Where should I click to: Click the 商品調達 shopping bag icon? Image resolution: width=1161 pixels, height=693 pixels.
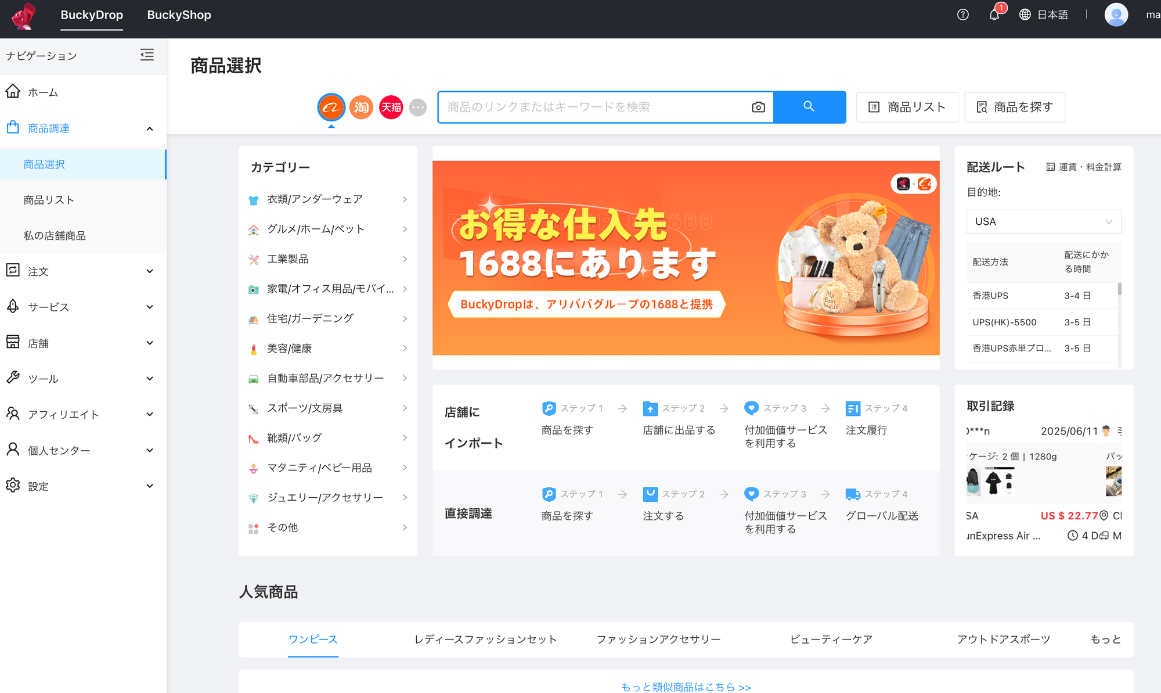pyautogui.click(x=13, y=127)
